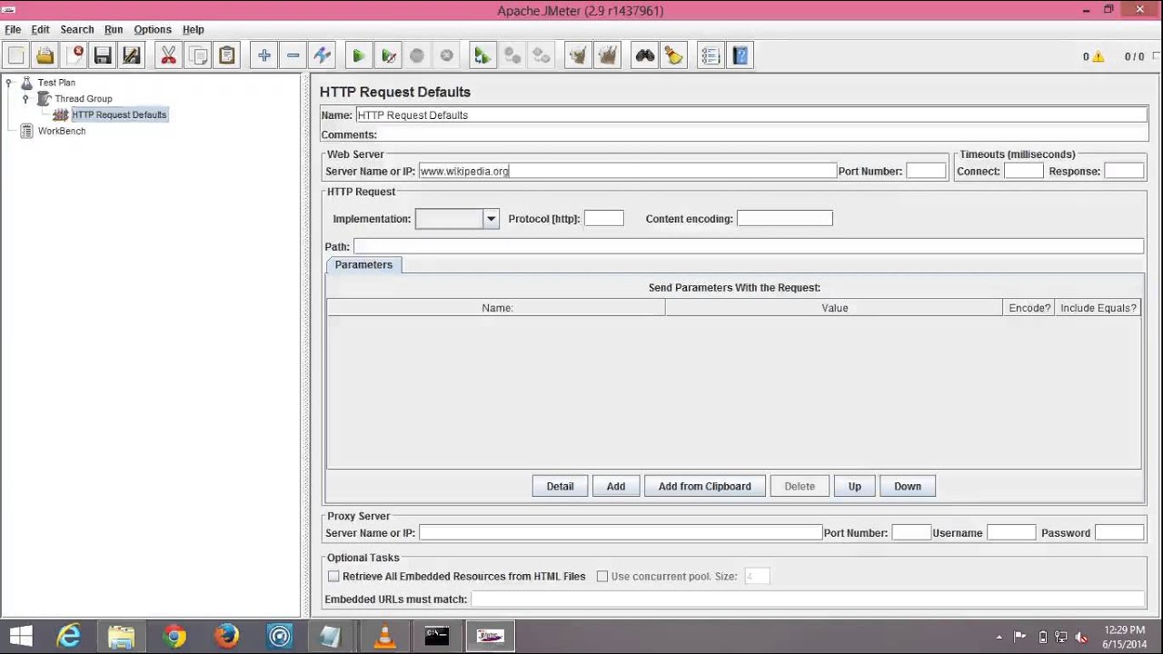Save the test plan with the floppy disk icon
The image size is (1163, 654).
click(103, 55)
